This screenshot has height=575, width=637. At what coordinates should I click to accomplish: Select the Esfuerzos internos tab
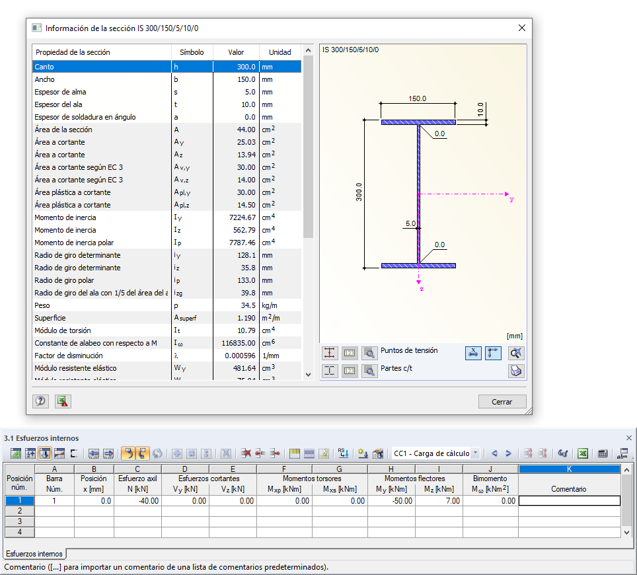click(34, 554)
